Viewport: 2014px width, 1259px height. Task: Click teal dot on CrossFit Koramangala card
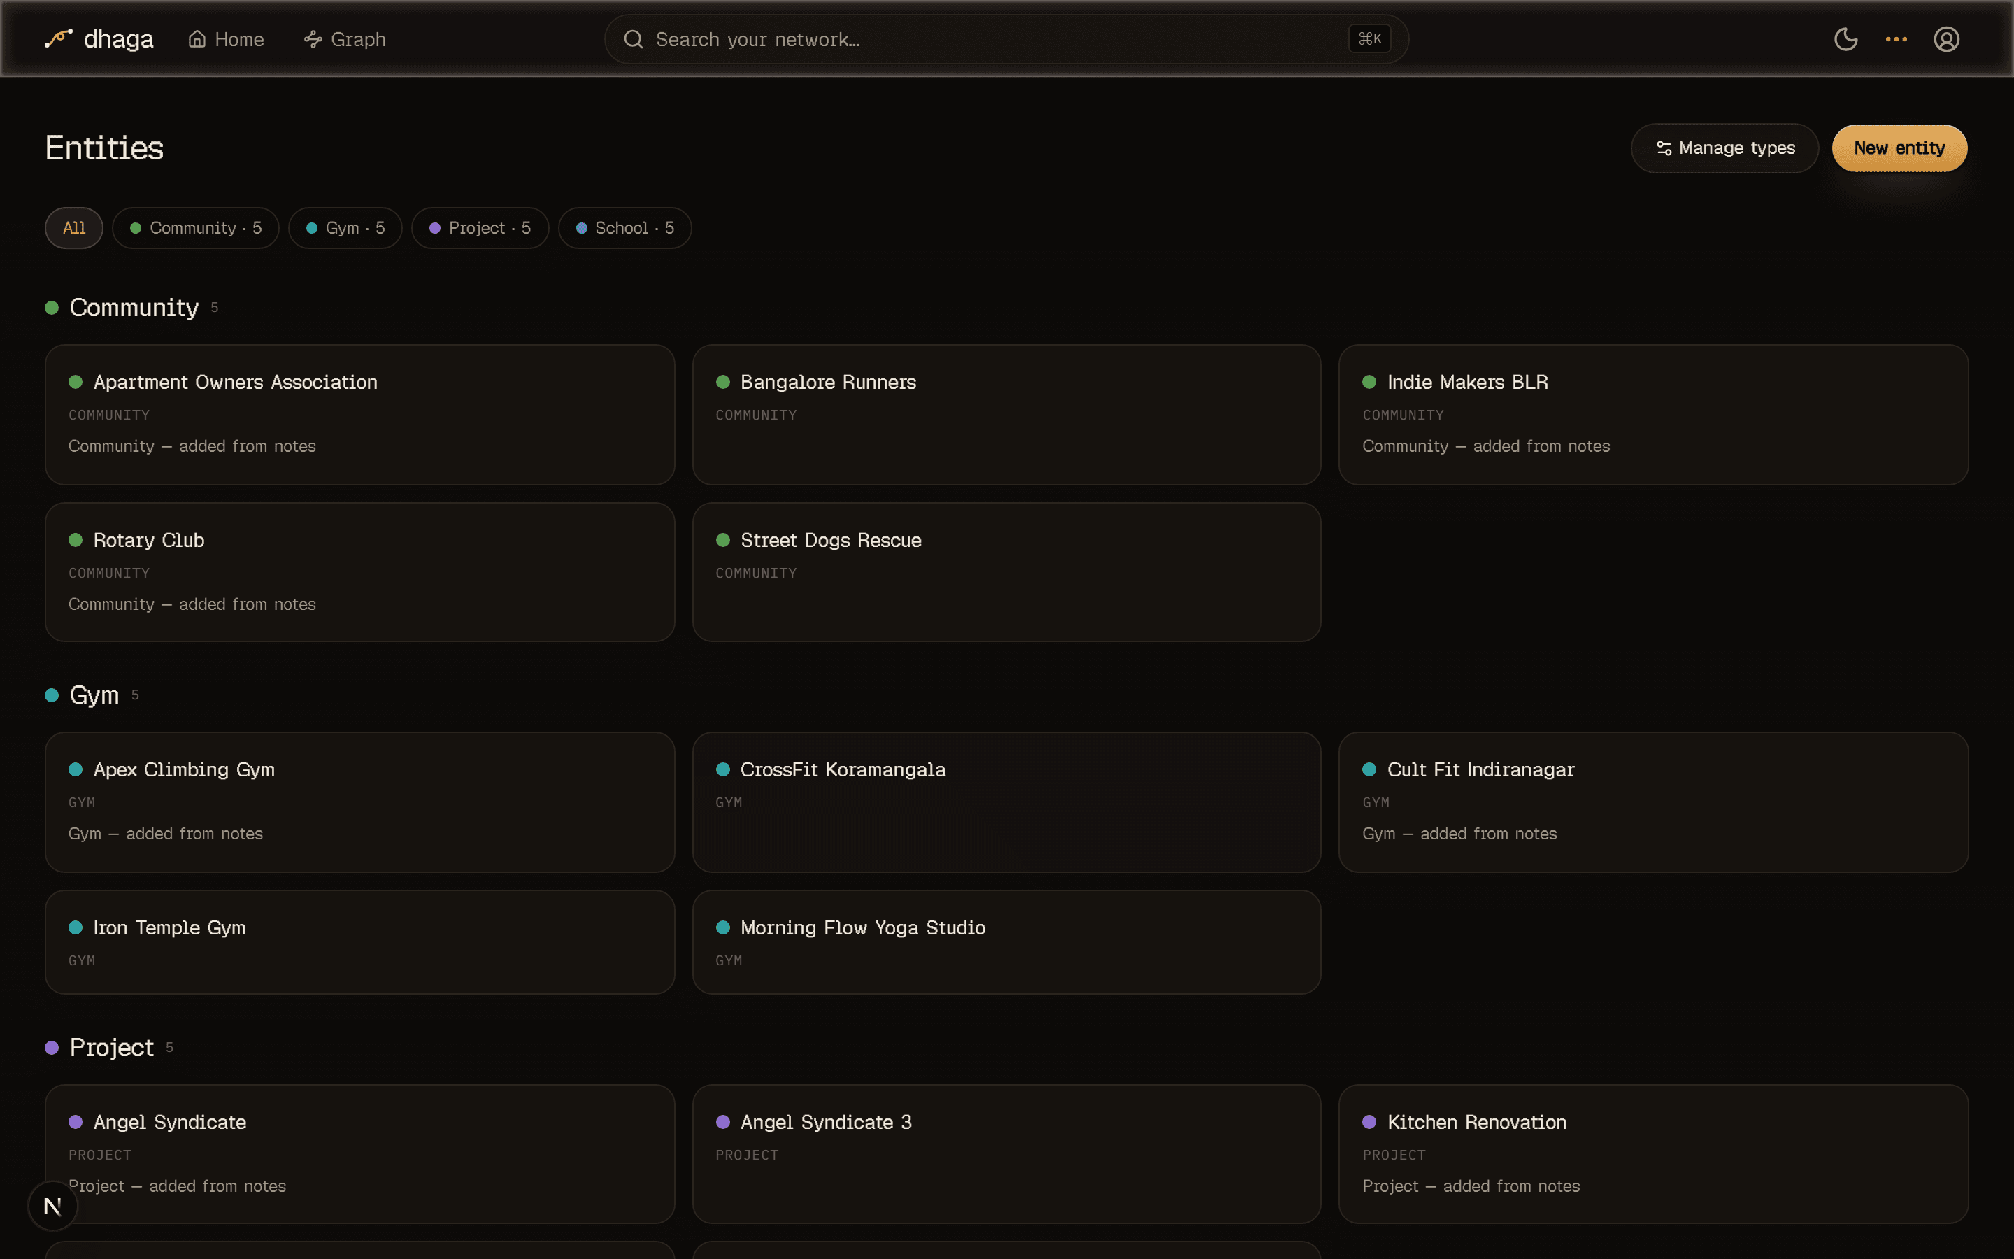point(722,769)
